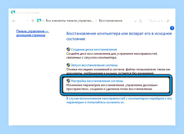Click the 'Восстановление' breadcrumb segment
184x134 pixels.
111,21
